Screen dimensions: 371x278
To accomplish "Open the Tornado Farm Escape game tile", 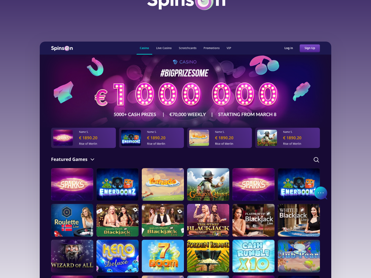I will pyautogui.click(x=163, y=184).
